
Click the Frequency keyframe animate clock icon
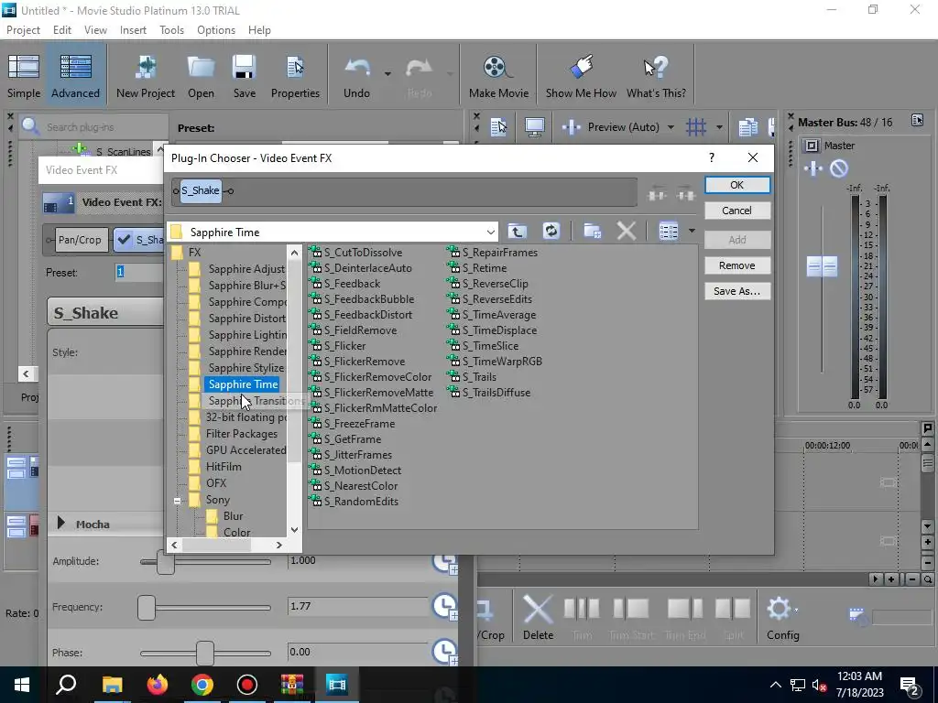click(444, 607)
